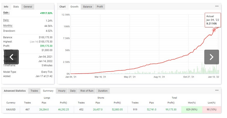The image size is (227, 118).
Task: Click the longs profit 46,292.25
Action: [x=63, y=109]
